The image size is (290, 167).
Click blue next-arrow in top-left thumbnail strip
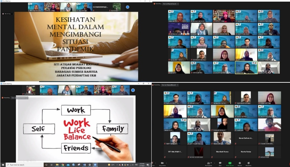pos(127,7)
